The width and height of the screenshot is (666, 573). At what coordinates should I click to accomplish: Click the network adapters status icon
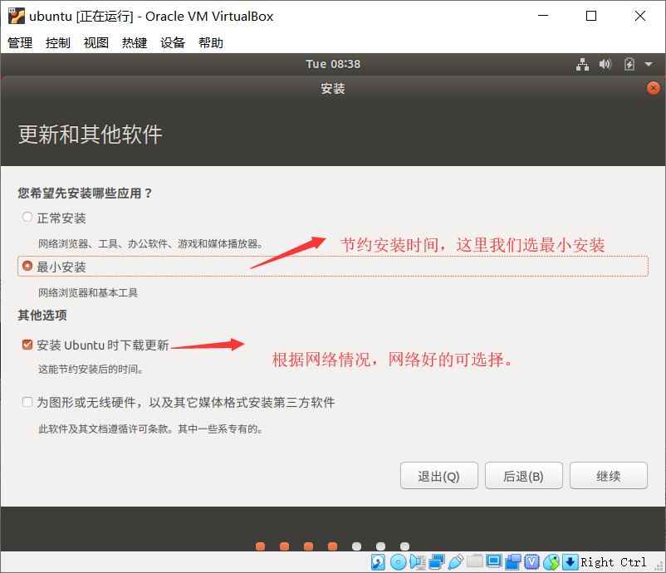(436, 562)
